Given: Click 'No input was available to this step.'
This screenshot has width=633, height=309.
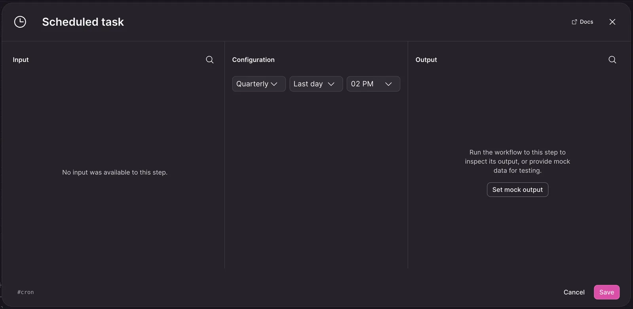Looking at the screenshot, I should 115,172.
